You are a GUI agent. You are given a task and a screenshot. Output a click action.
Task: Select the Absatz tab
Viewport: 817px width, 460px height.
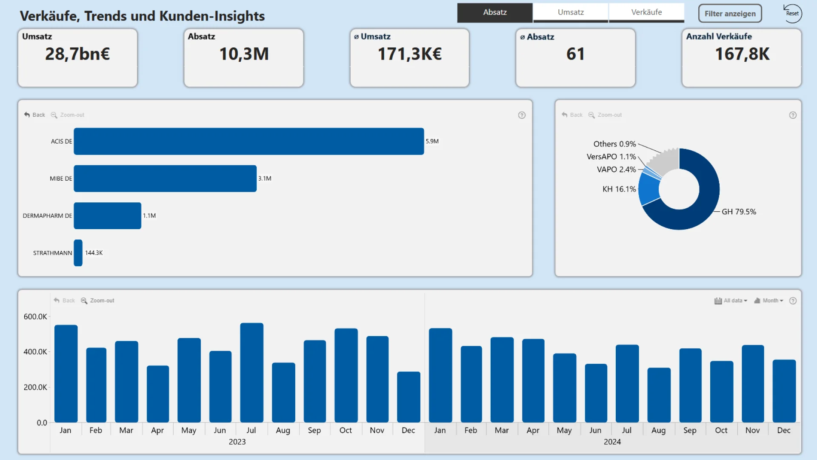point(494,12)
